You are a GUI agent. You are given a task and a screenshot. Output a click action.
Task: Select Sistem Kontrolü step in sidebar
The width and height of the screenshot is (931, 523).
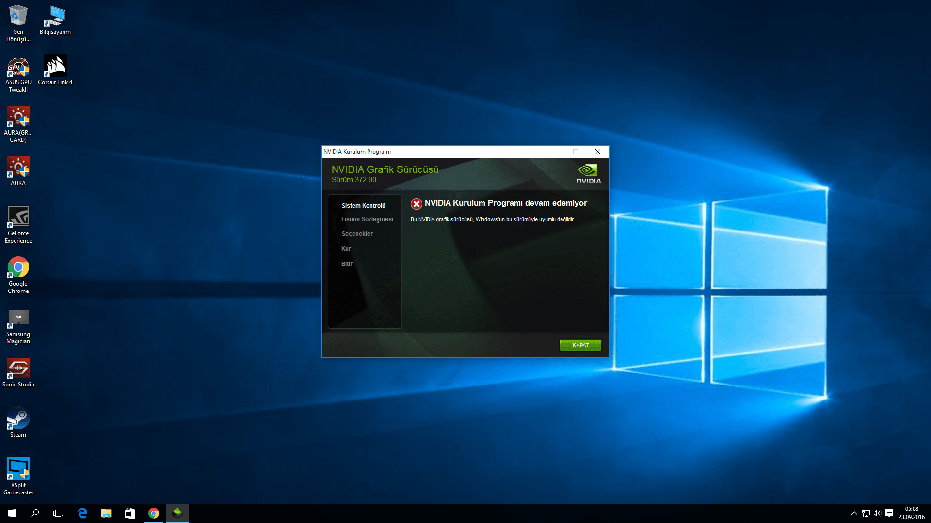(363, 206)
